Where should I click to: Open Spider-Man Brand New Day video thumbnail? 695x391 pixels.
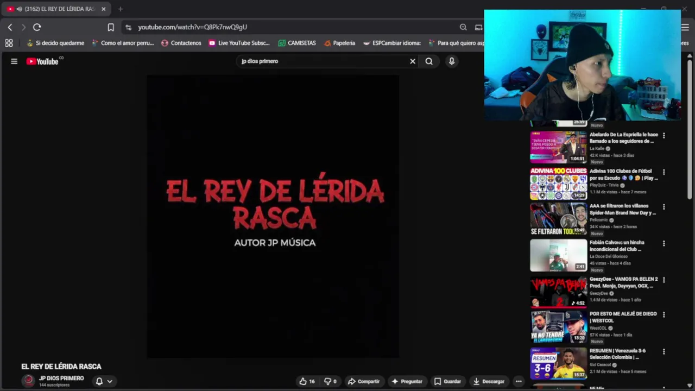(558, 219)
